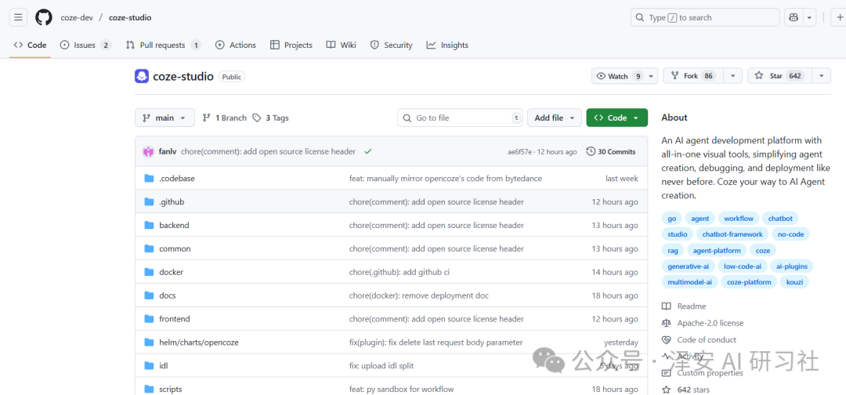Open commit 'chore(.github): add github ci'
Viewport: 846px width, 395px height.
tap(399, 272)
